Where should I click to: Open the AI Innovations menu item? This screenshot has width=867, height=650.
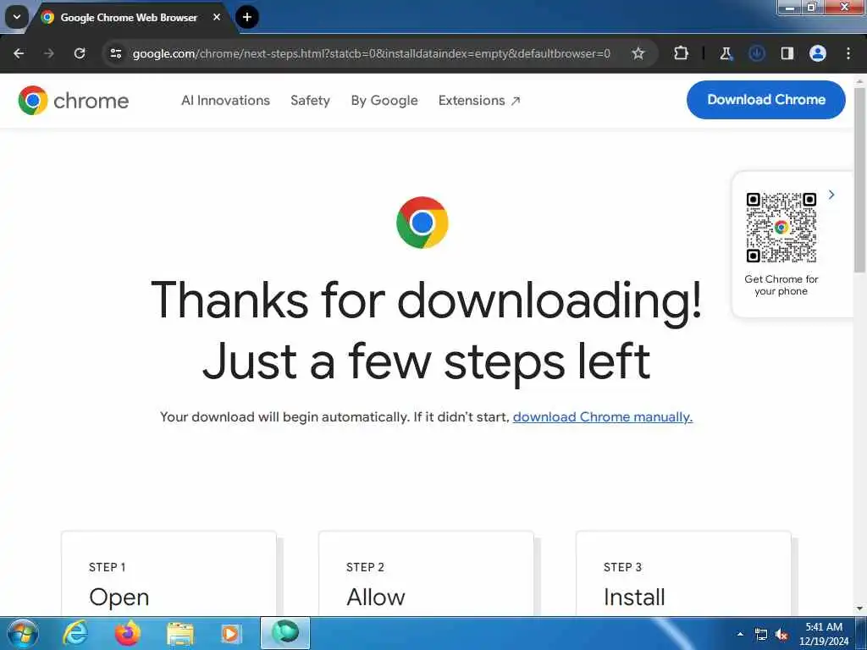225,101
